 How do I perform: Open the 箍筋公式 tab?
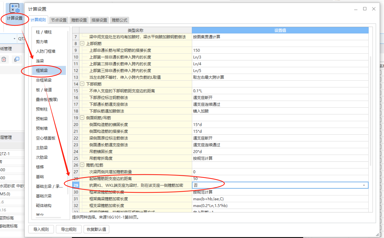click(x=120, y=20)
